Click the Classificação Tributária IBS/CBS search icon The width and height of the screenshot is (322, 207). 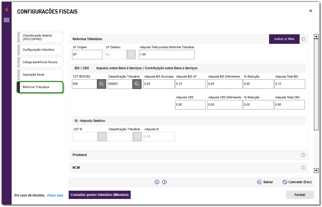[137, 84]
